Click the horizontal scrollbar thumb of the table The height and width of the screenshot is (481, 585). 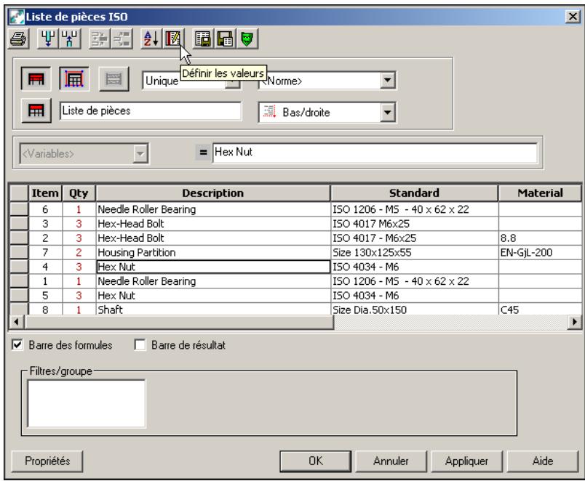click(x=179, y=322)
